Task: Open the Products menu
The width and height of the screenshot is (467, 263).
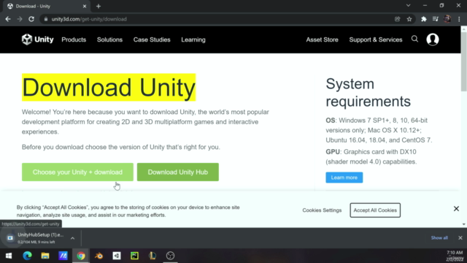Action: click(x=74, y=39)
